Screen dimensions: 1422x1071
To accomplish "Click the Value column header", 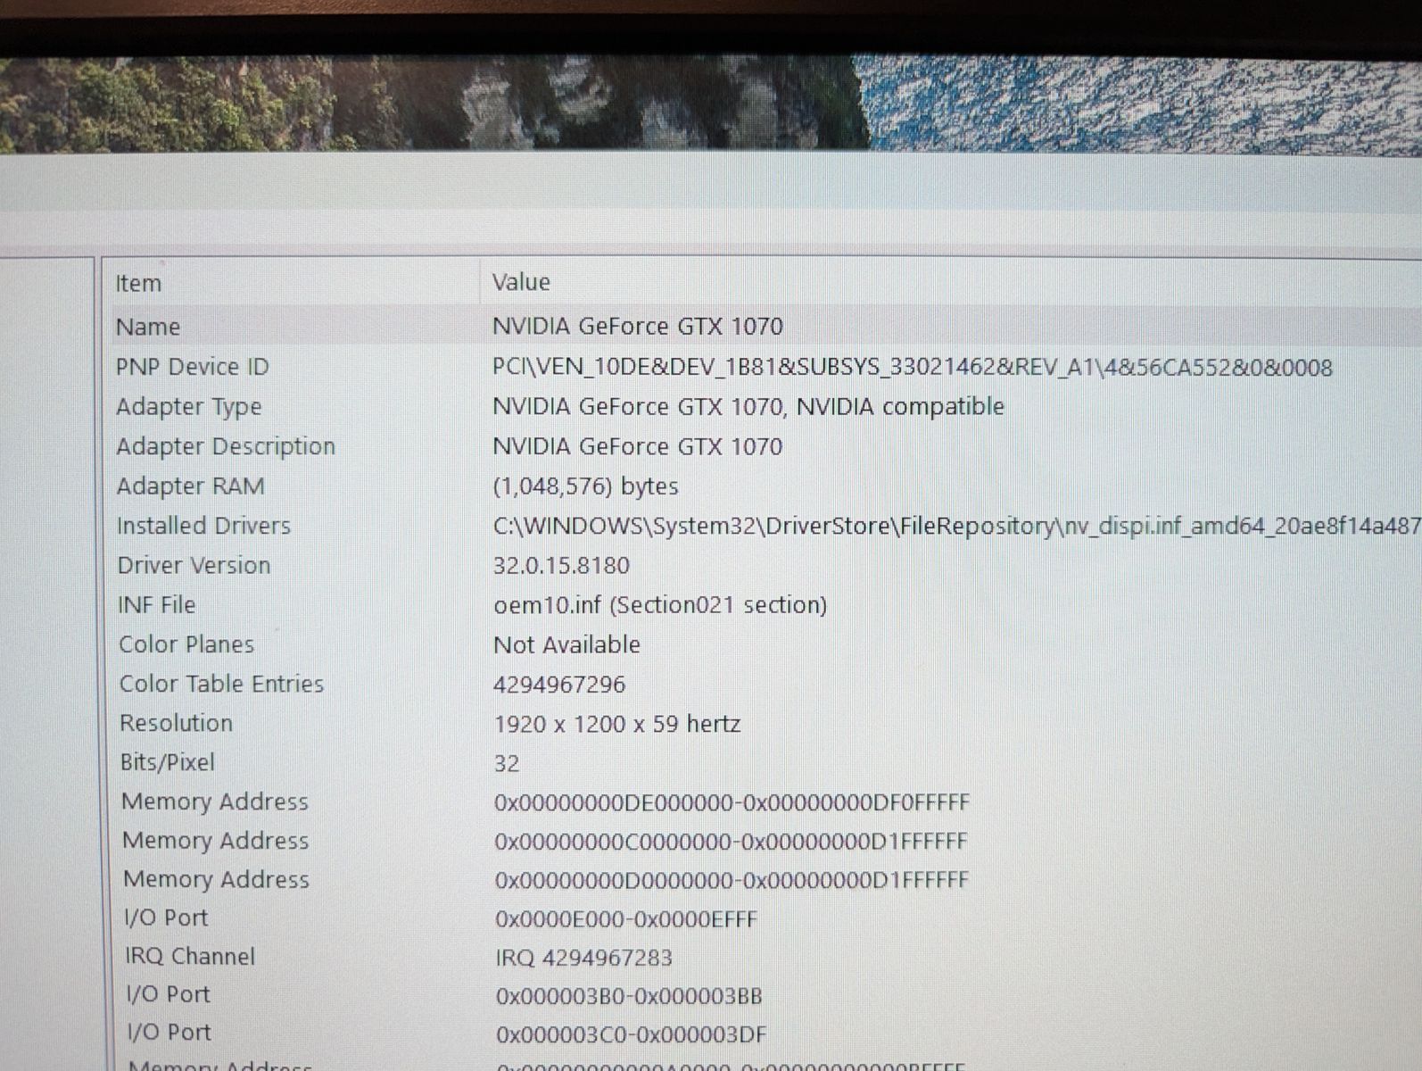I will pyautogui.click(x=521, y=283).
